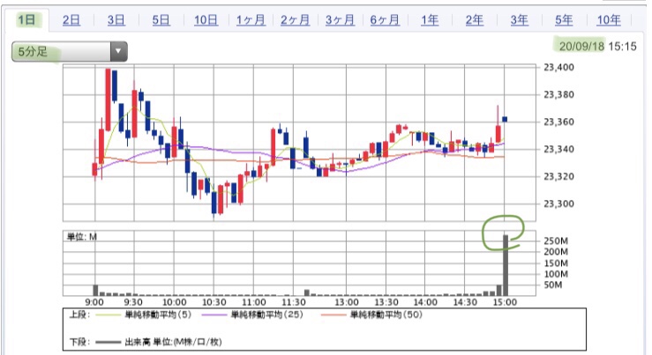Click the 13:00 time axis label
This screenshot has height=355, width=652.
pyautogui.click(x=347, y=302)
